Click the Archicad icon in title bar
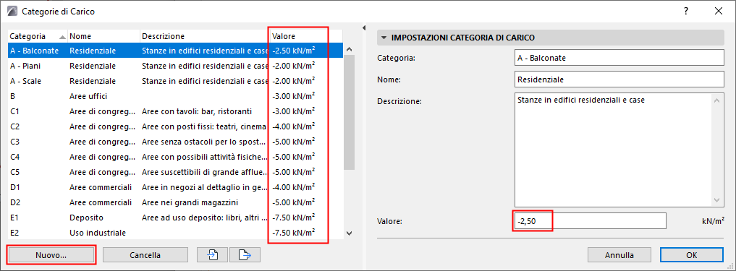This screenshot has width=736, height=271. pos(13,12)
